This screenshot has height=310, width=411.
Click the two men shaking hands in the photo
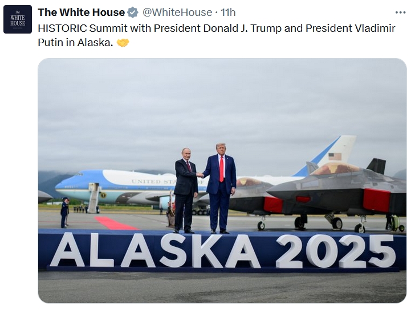point(205,188)
